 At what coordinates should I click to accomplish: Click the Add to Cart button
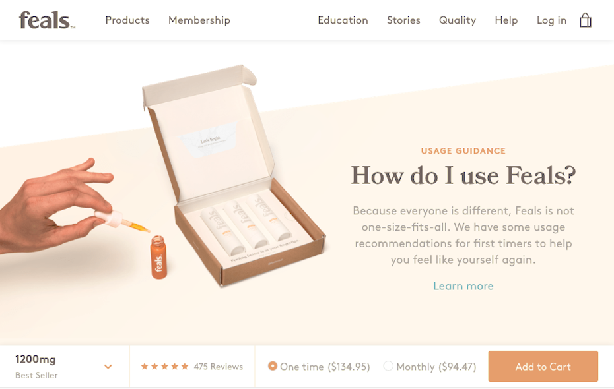pyautogui.click(x=543, y=367)
